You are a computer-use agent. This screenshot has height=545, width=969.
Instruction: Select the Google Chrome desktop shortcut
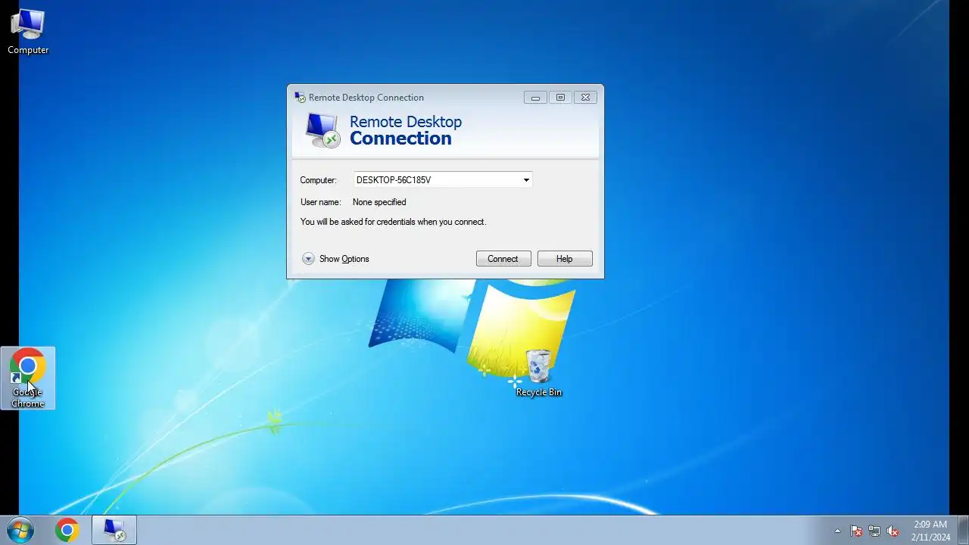[x=27, y=378]
